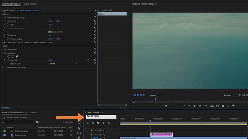Reset the Punto de anclaje parameter
Image resolution: width=248 pixels, height=139 pixels.
pos(95,39)
